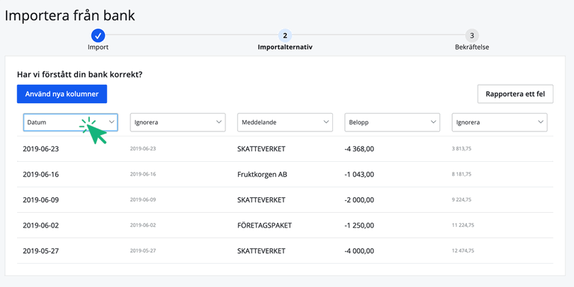The image size is (574, 287).
Task: Click the chevron arrow in Meddelande dropdown
Action: pos(326,122)
